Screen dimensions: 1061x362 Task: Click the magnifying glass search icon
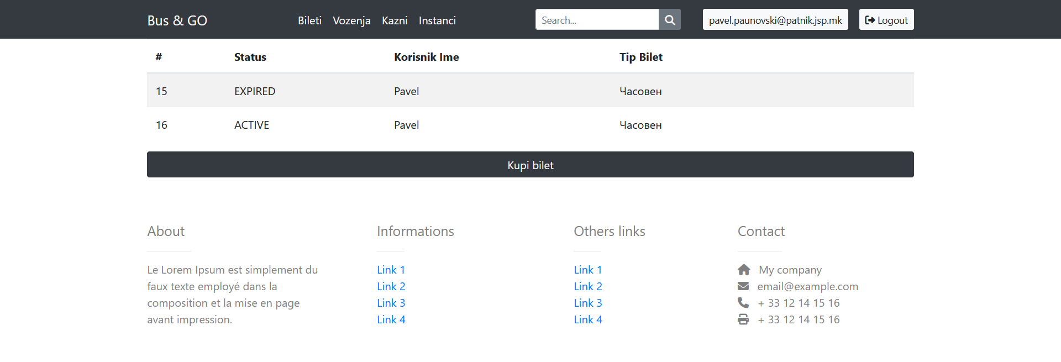tap(669, 20)
